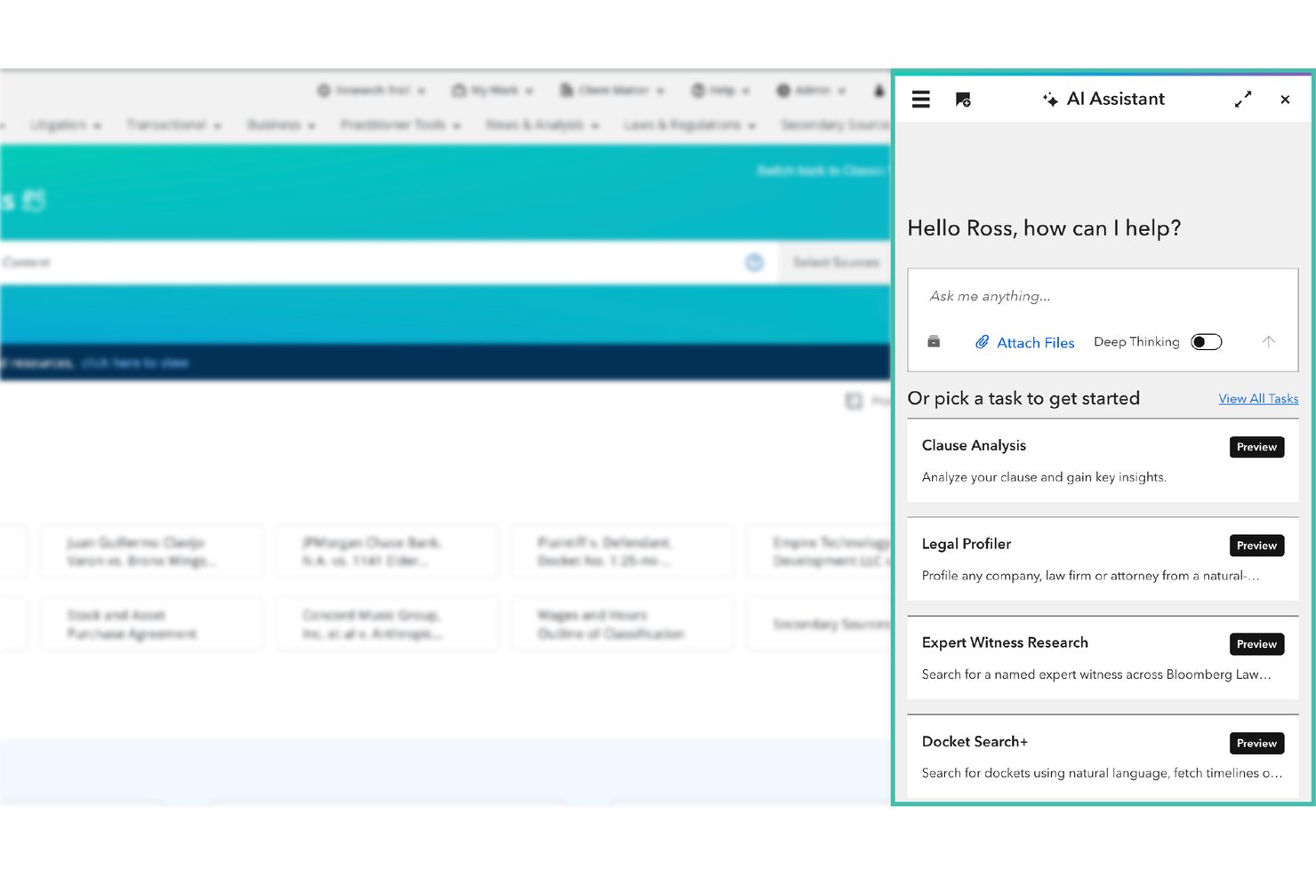Expand the Litigation menu in background nav

(65, 125)
